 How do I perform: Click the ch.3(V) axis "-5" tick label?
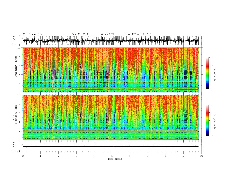(19, 151)
